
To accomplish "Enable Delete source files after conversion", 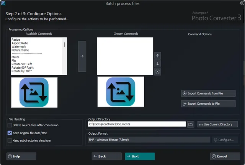I will pos(10,125).
